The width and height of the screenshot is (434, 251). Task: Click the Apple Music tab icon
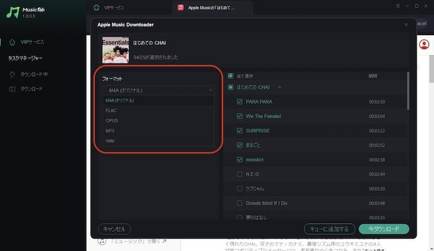tap(181, 7)
